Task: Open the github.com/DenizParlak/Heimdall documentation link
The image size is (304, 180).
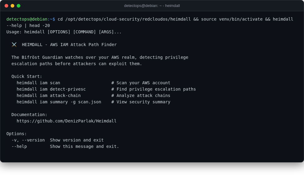Action: tap(67, 121)
